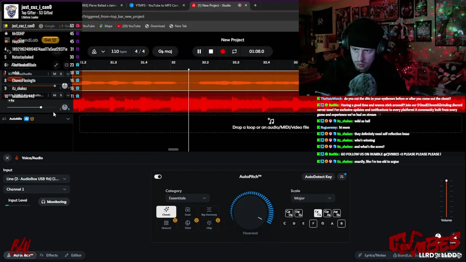This screenshot has height=262, width=466.
Task: Toggle the D note key
Action: click(294, 223)
